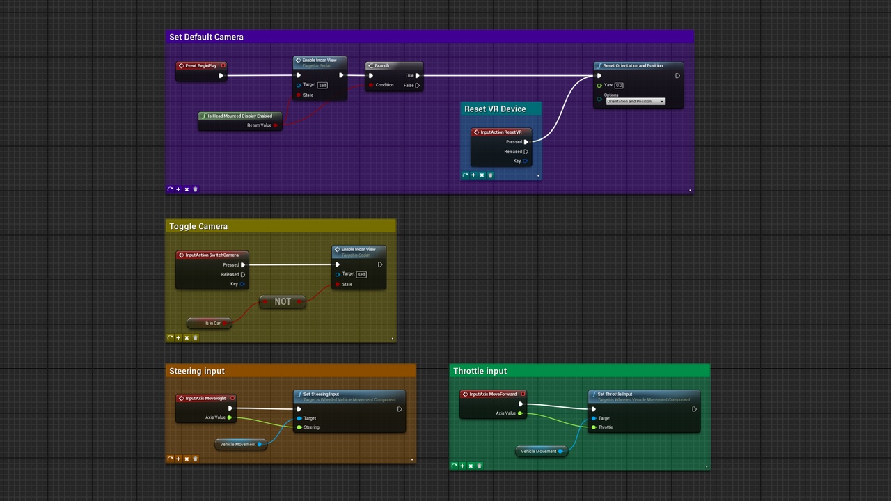Click the Key pin on InputAction SwitchCamera
This screenshot has height=501, width=891.
[x=242, y=284]
